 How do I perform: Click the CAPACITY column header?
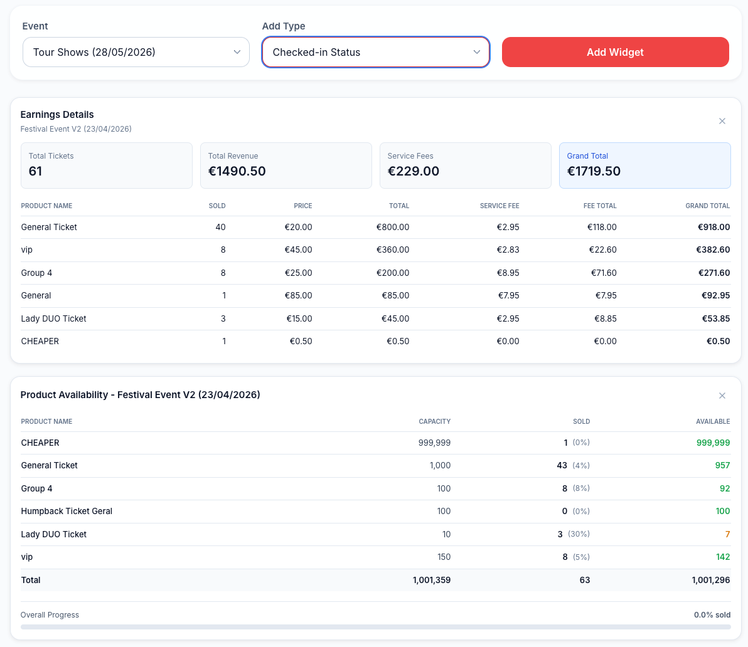tap(434, 421)
